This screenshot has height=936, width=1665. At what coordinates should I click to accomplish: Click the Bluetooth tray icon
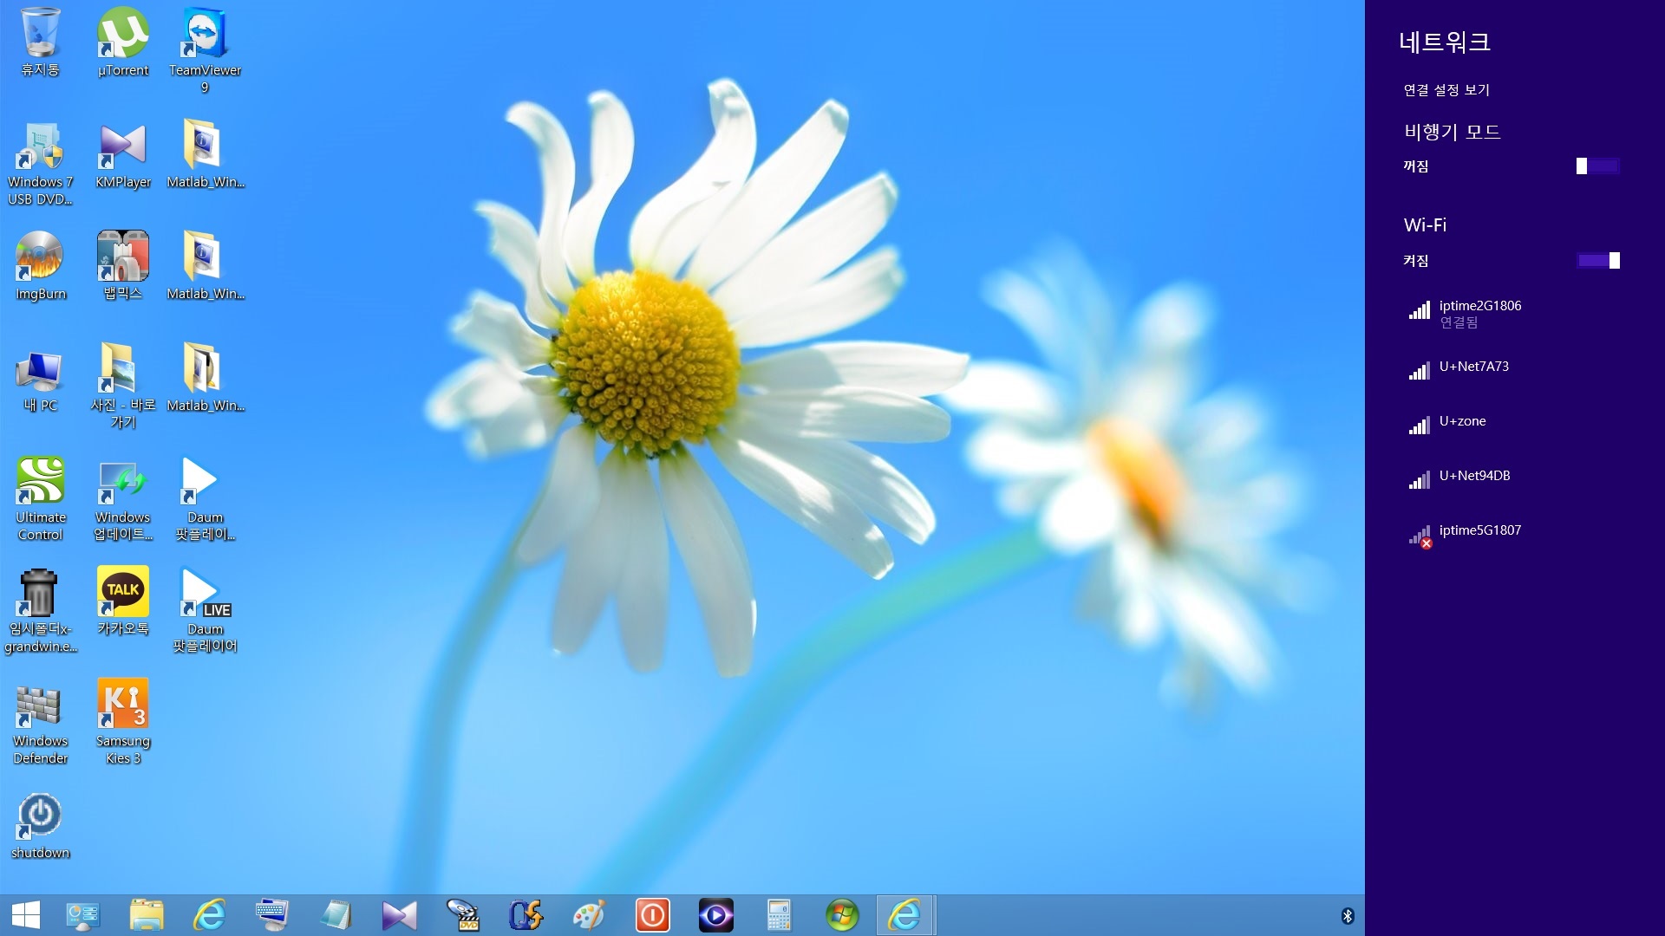(x=1348, y=916)
